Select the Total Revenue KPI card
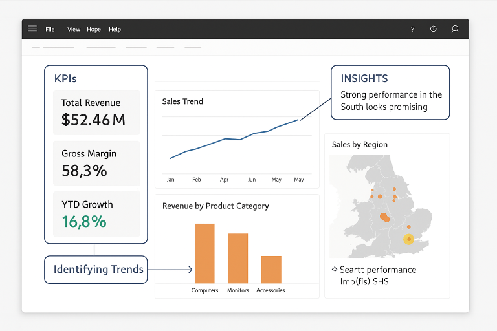 point(96,112)
